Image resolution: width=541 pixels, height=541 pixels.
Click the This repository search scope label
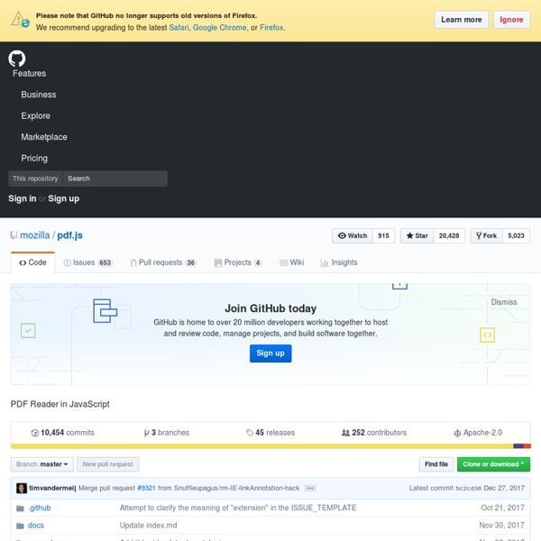[x=35, y=179]
